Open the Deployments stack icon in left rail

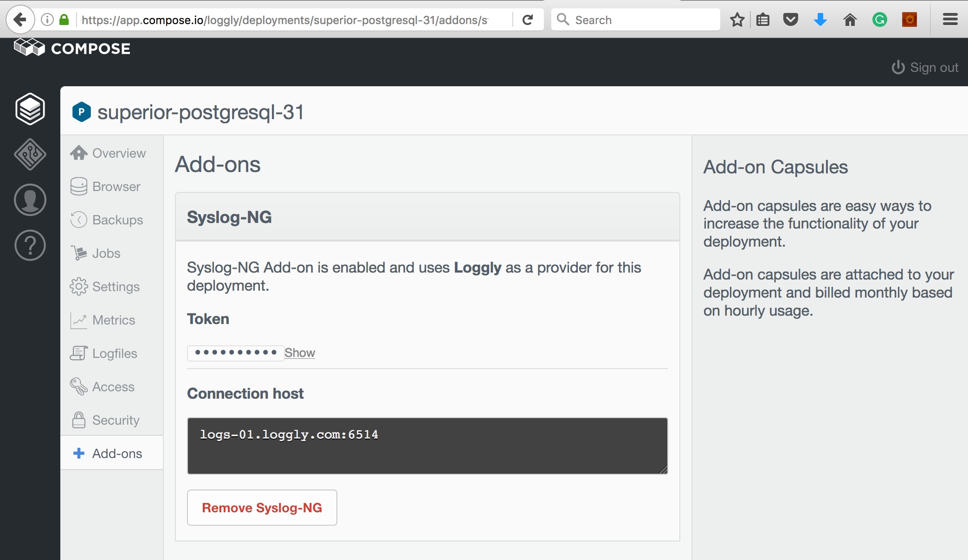click(x=30, y=109)
